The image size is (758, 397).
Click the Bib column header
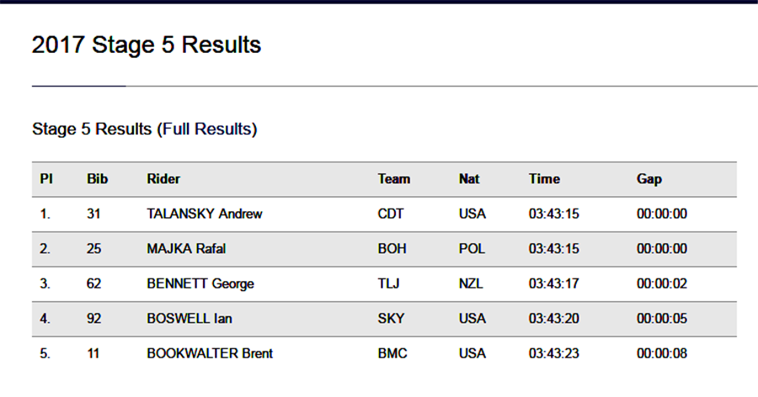coord(97,179)
